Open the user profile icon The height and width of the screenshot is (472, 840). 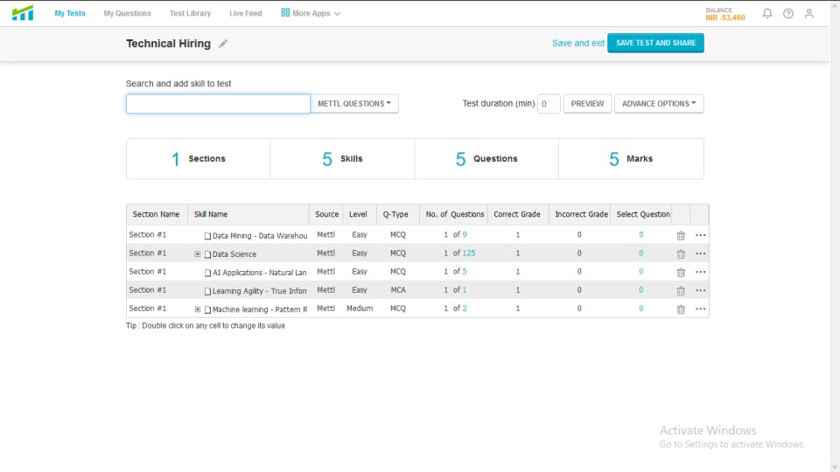coord(809,14)
